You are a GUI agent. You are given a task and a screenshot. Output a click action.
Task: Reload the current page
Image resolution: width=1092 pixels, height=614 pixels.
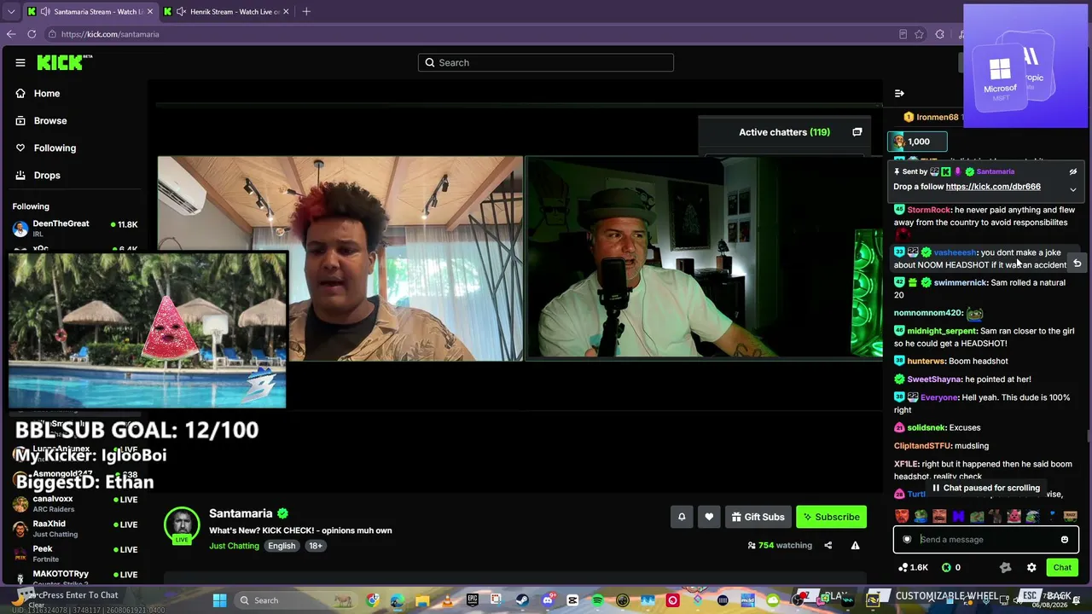click(32, 34)
